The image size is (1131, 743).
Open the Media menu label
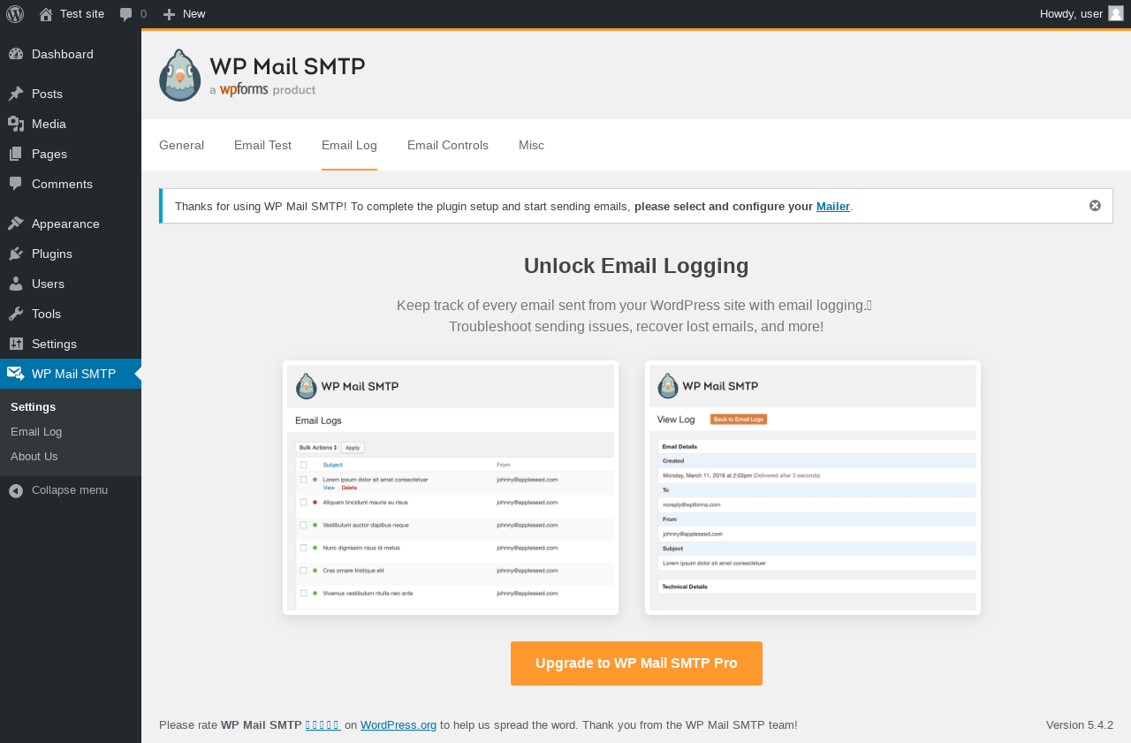[49, 124]
